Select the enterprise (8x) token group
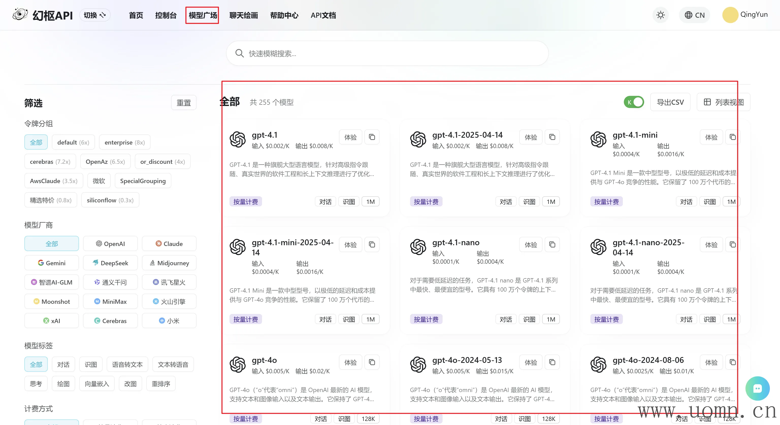 124,143
